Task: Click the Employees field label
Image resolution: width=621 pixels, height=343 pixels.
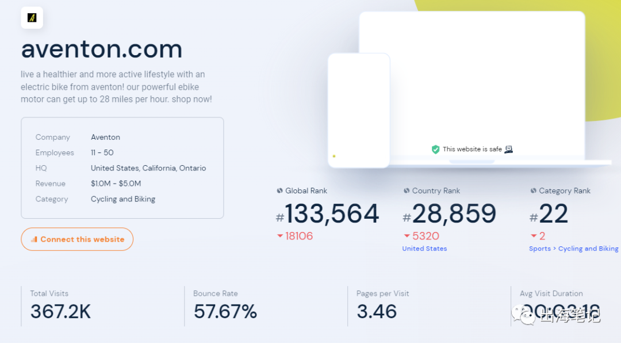Action: (x=55, y=153)
